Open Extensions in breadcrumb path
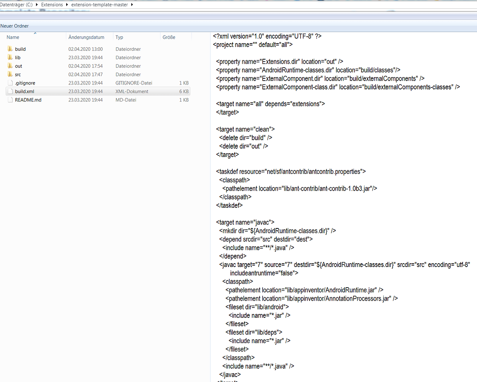 [52, 5]
